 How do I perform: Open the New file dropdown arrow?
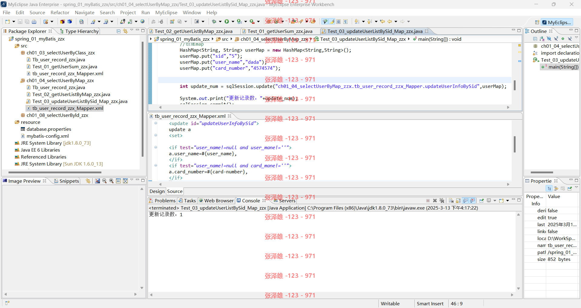pyautogui.click(x=14, y=21)
